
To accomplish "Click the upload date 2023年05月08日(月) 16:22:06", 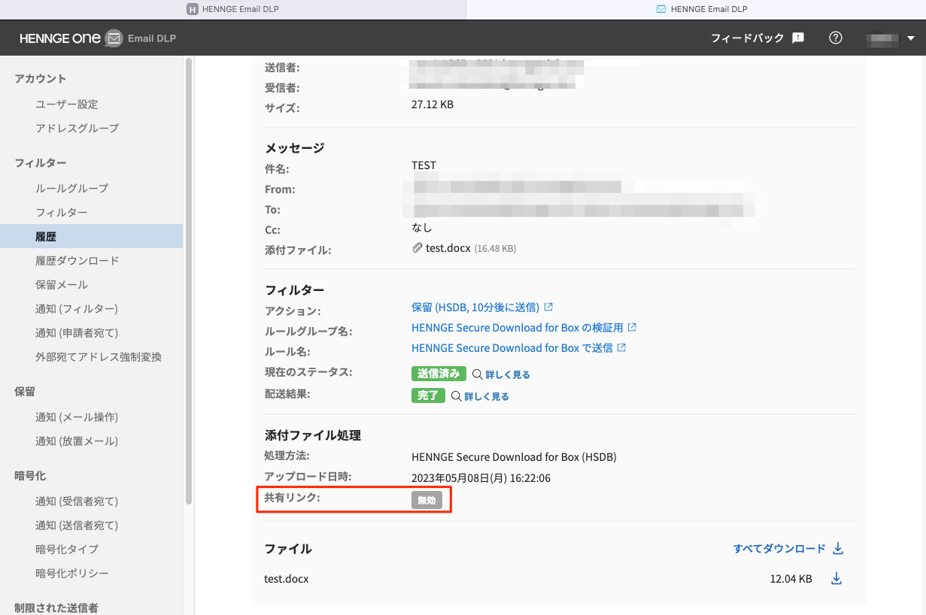I will [481, 478].
